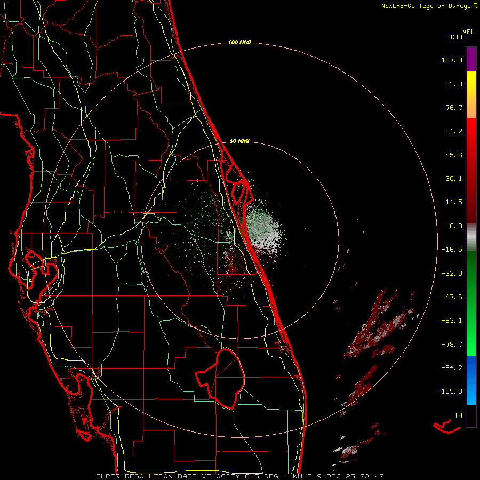
Task: Click the -109.8 velocity scale value
Action: pyautogui.click(x=450, y=391)
